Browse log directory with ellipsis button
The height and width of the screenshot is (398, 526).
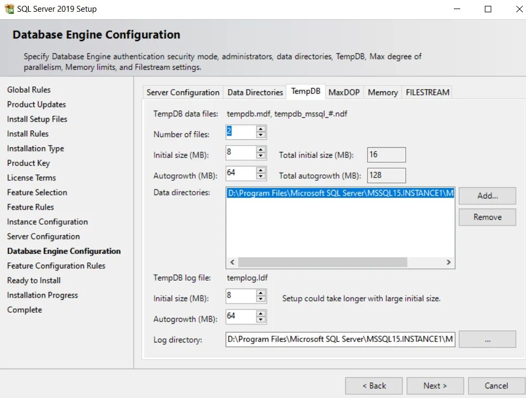pyautogui.click(x=488, y=339)
